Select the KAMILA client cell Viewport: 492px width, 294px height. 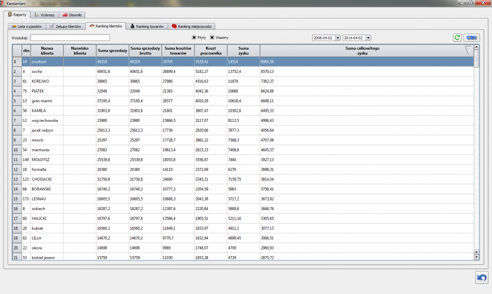click(x=47, y=110)
